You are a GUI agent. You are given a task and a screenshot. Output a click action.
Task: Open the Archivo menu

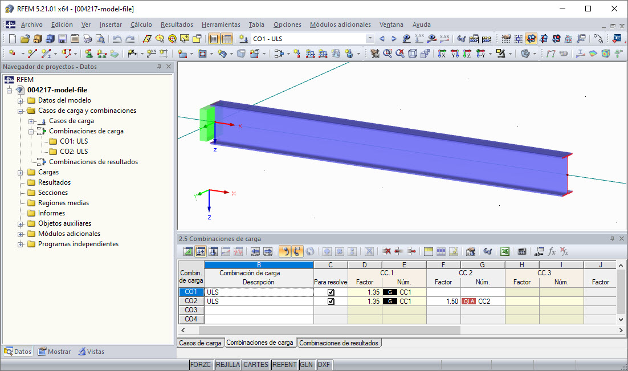click(32, 25)
